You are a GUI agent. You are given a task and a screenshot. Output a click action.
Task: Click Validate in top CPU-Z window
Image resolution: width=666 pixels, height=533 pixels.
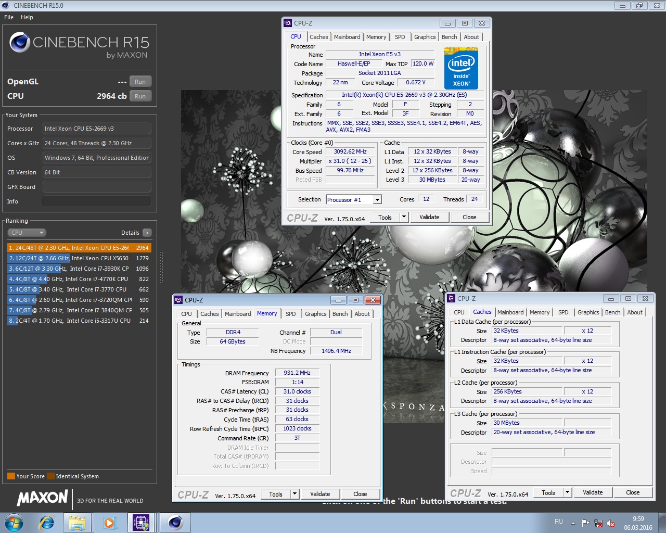click(429, 217)
